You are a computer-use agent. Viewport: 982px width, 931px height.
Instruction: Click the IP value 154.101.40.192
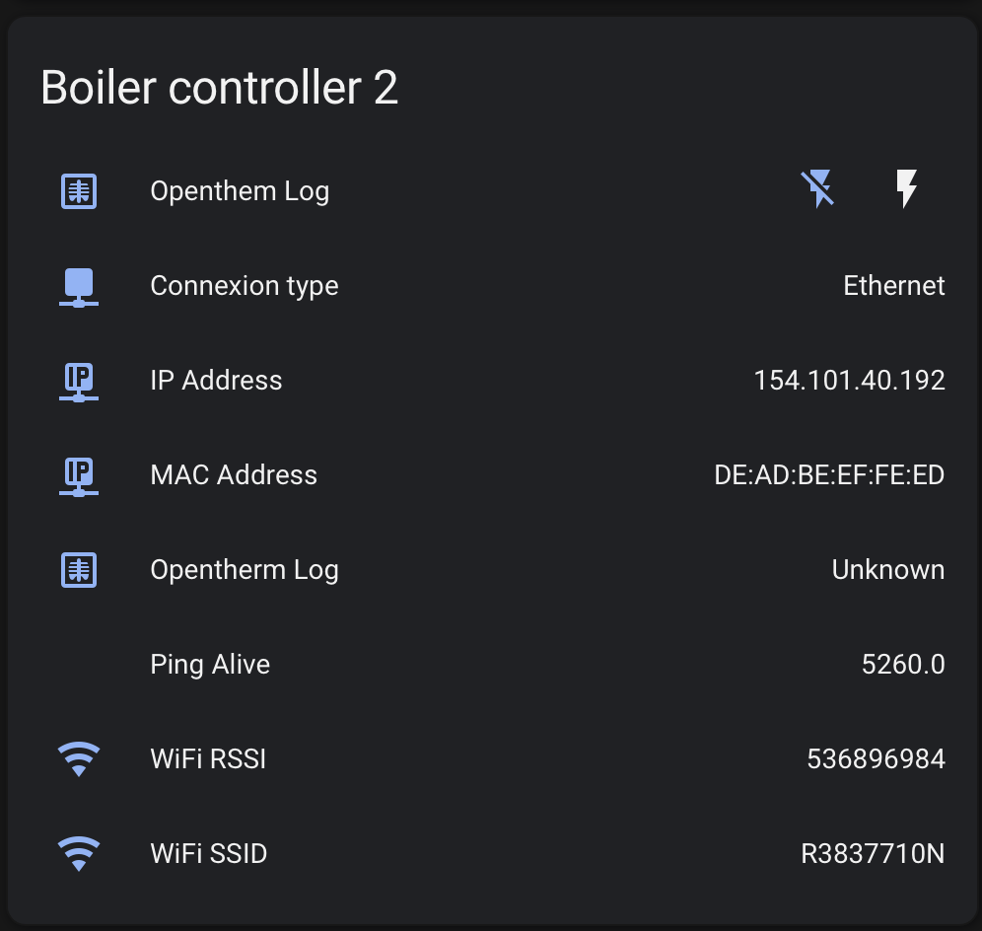[849, 381]
